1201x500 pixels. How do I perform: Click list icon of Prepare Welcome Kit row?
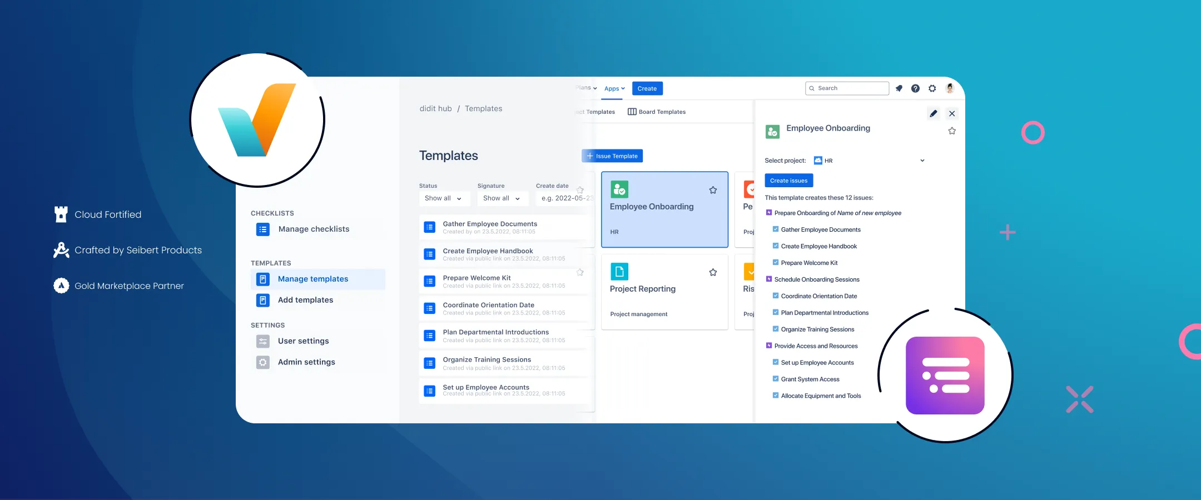(x=429, y=281)
